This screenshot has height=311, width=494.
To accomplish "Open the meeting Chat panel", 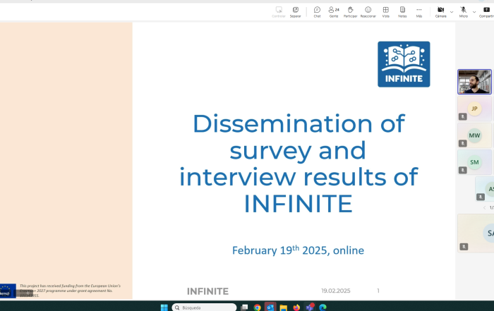I will (317, 11).
